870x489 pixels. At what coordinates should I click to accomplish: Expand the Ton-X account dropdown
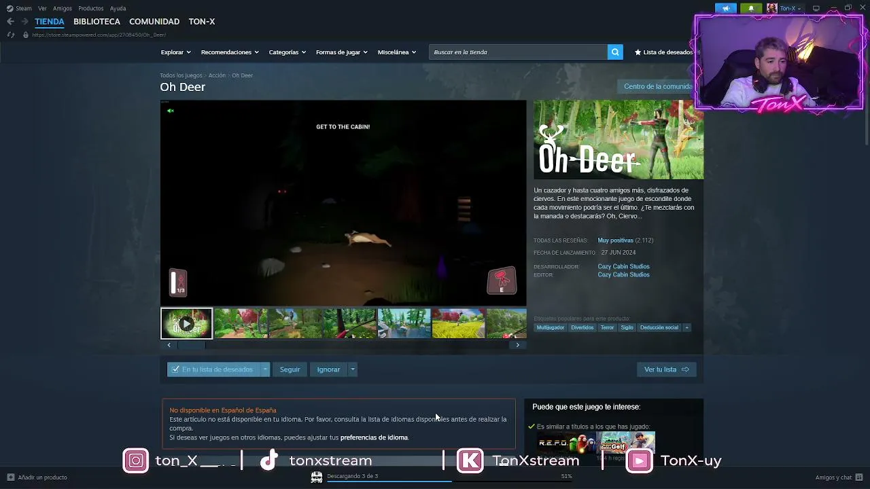790,8
